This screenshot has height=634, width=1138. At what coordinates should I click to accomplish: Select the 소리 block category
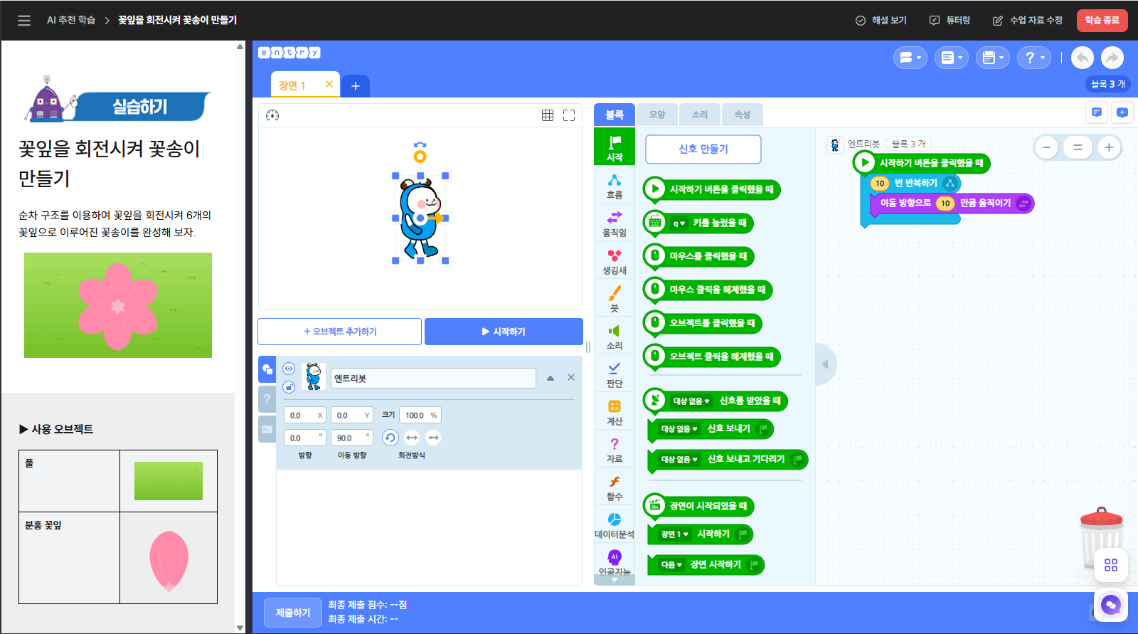pos(615,337)
